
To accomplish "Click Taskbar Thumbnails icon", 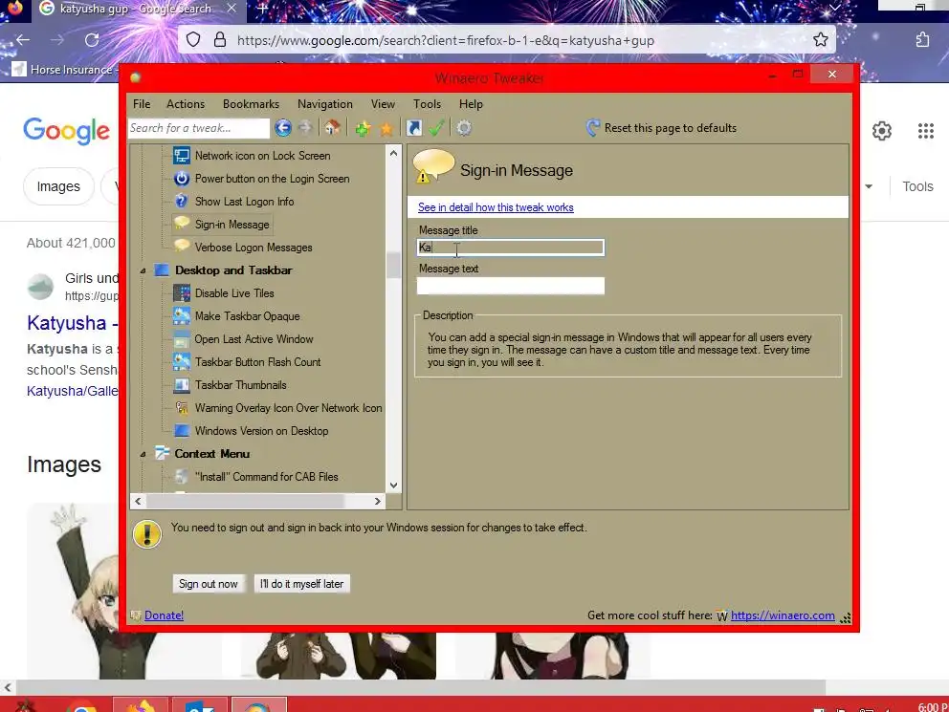I will pos(182,385).
